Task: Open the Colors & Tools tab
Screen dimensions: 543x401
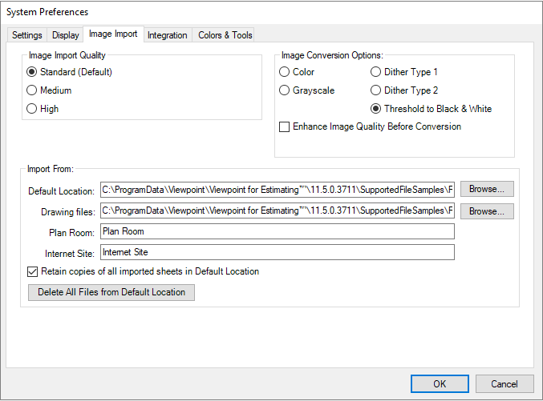Action: pos(225,35)
